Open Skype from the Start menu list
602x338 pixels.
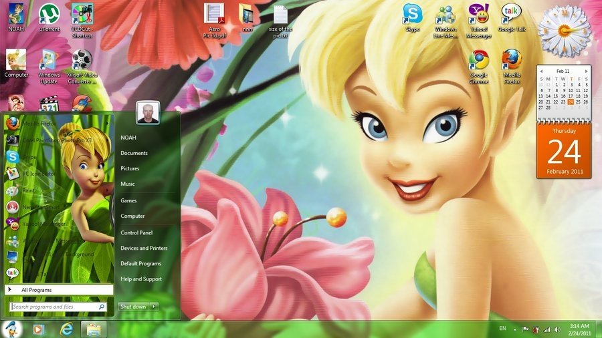pyautogui.click(x=58, y=157)
